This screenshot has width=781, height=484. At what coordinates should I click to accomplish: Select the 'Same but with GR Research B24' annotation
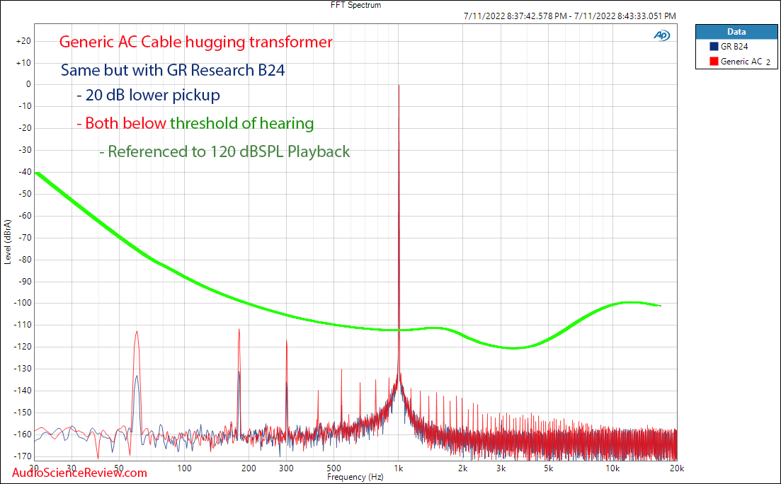[x=173, y=70]
